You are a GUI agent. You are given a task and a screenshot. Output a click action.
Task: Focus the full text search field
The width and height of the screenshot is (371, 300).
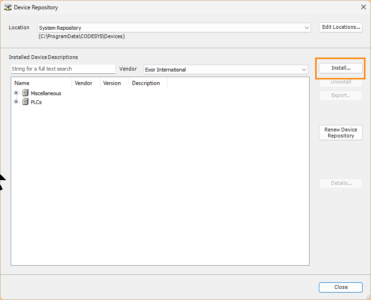tap(63, 69)
